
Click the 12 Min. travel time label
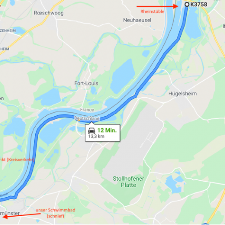click(107, 130)
